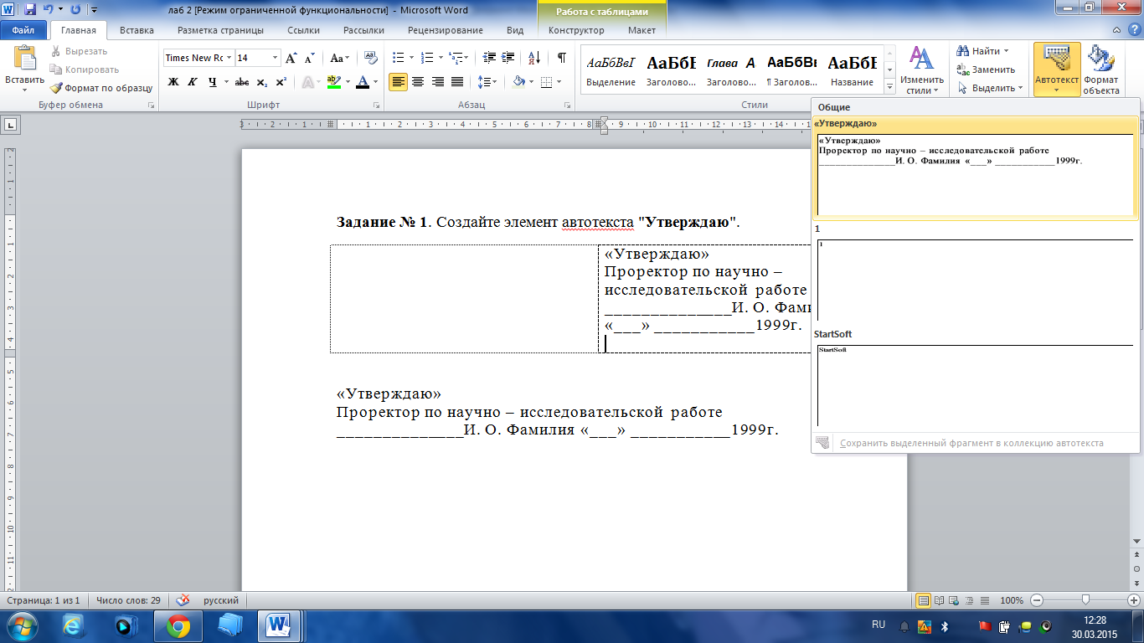Open the font name dropdown
Screen dimensions: 1144x643
pyautogui.click(x=229, y=58)
